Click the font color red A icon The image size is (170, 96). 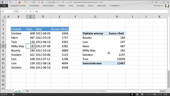[x=19, y=2]
